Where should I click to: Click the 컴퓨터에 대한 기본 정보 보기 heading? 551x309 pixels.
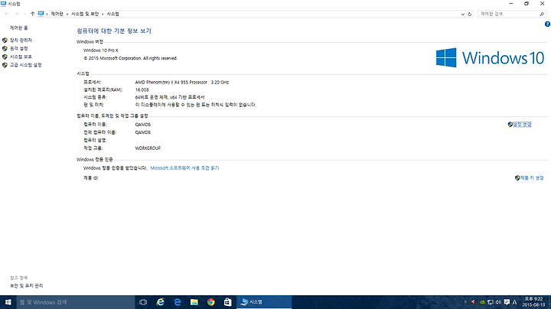pos(114,31)
